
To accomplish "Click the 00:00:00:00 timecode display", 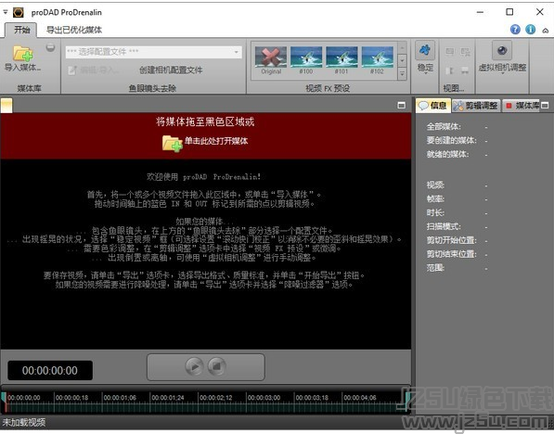I will pos(50,370).
